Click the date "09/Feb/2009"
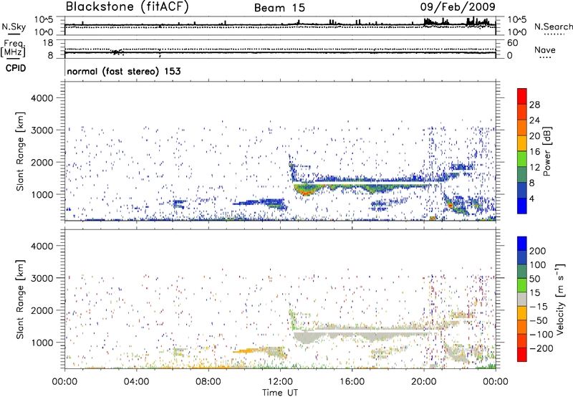The width and height of the screenshot is (573, 397). click(x=458, y=6)
